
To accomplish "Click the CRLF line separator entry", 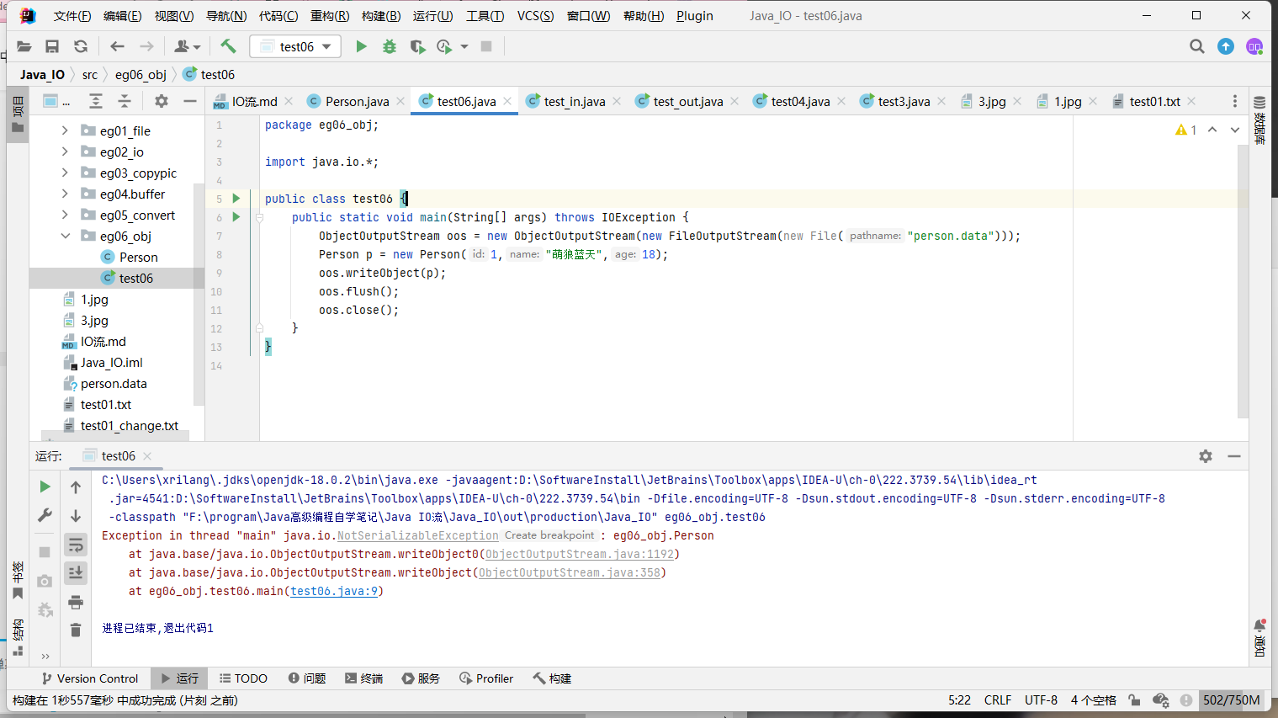I will (998, 700).
